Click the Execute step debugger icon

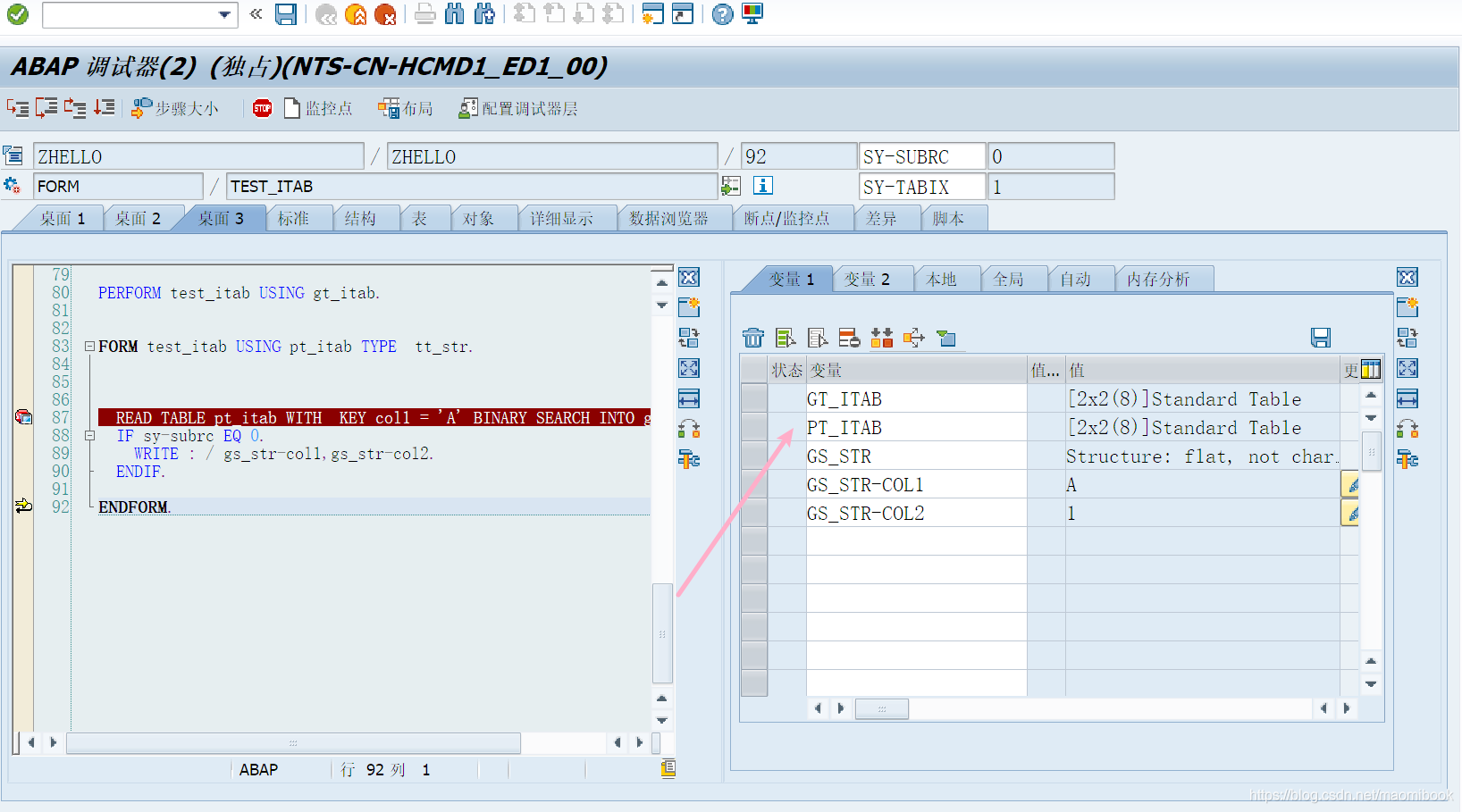[46, 108]
